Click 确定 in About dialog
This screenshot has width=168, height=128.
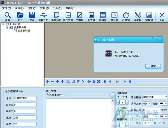pos(153,66)
